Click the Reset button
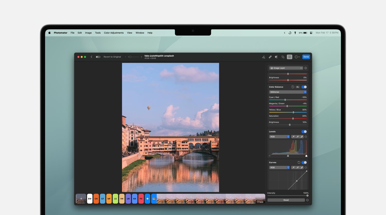This screenshot has width=386, height=215. point(286,200)
